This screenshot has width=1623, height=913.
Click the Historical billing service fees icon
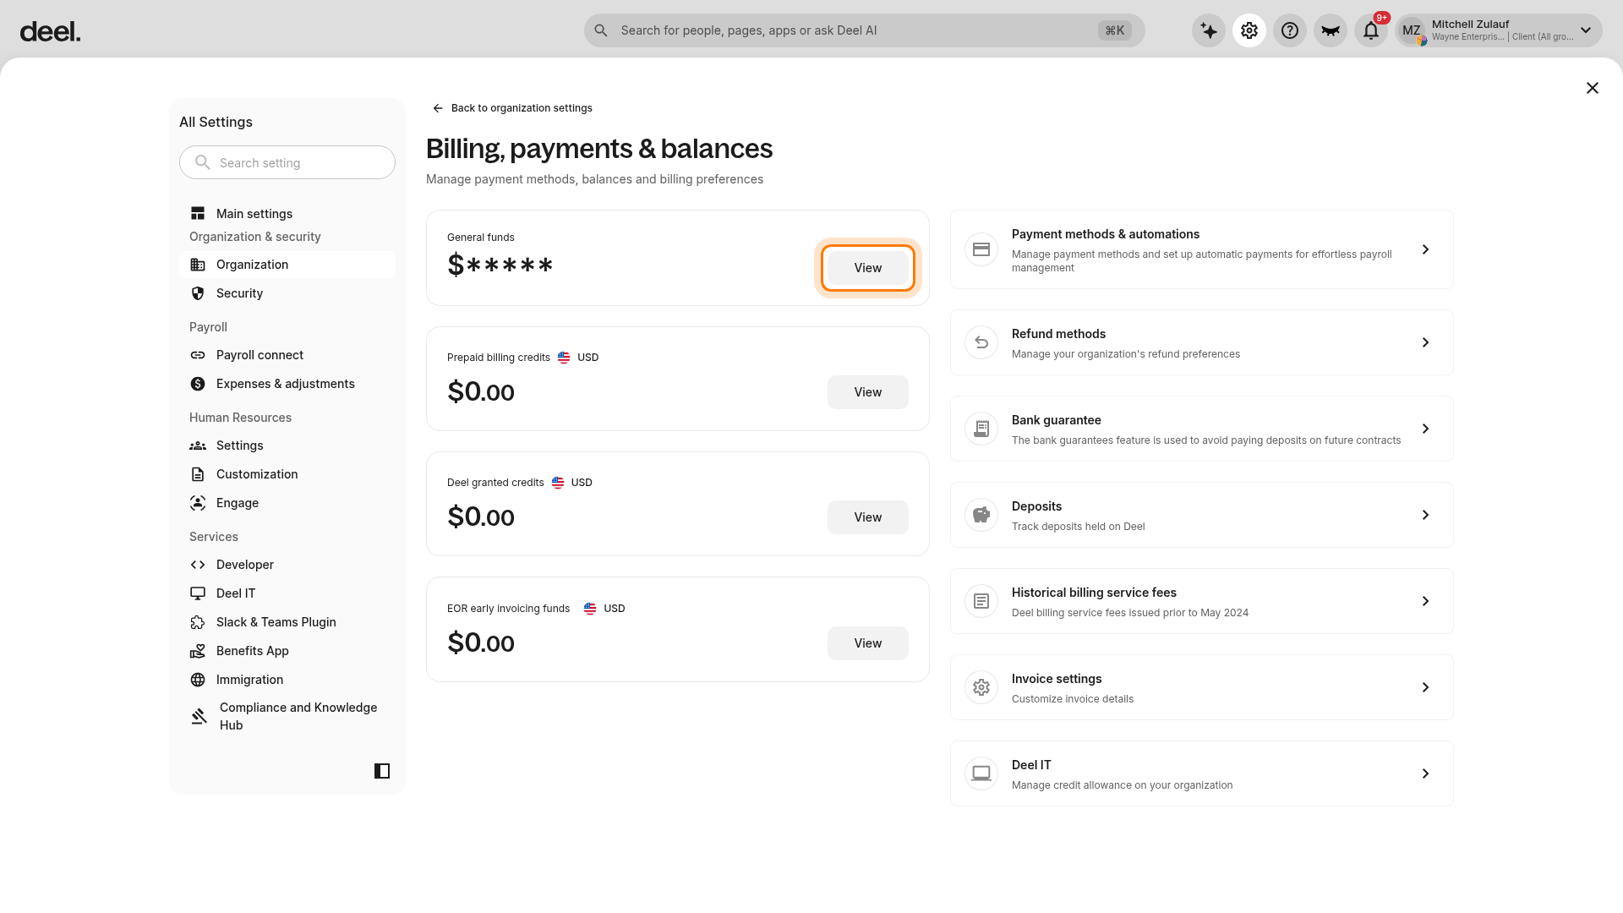click(981, 601)
